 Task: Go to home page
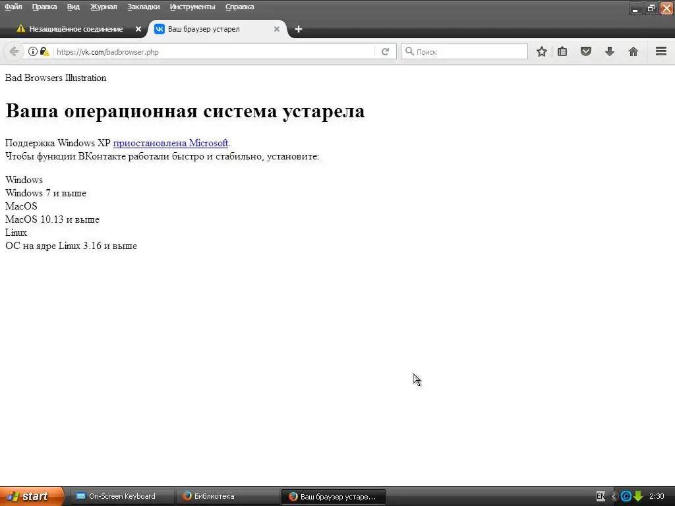pos(633,51)
